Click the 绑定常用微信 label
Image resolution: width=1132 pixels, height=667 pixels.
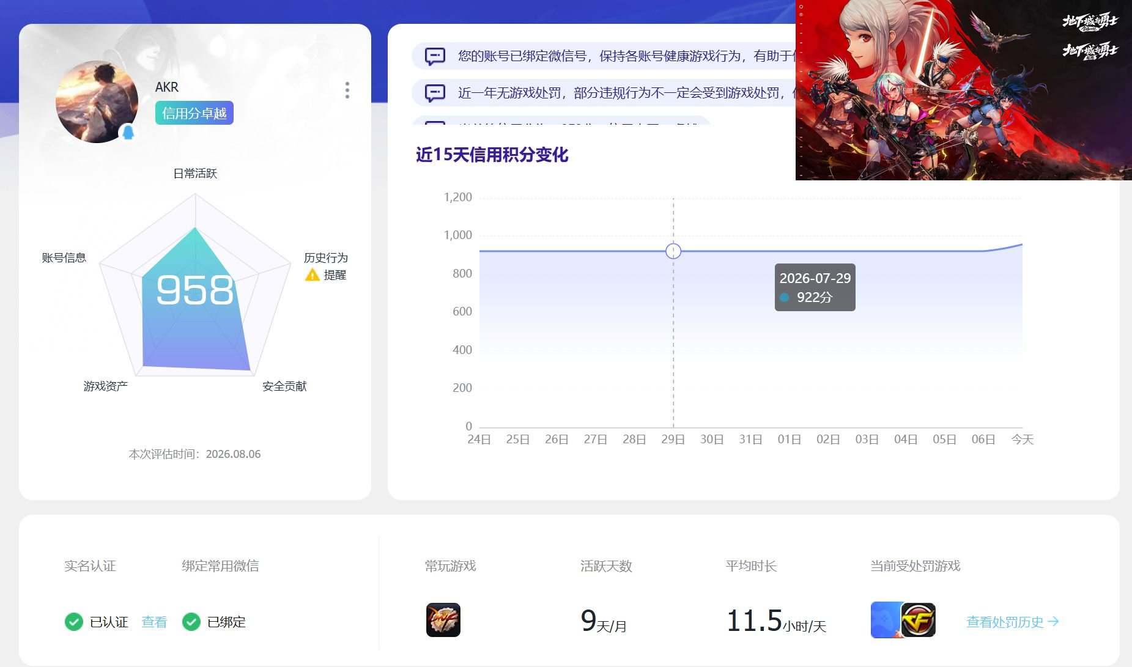click(x=220, y=566)
